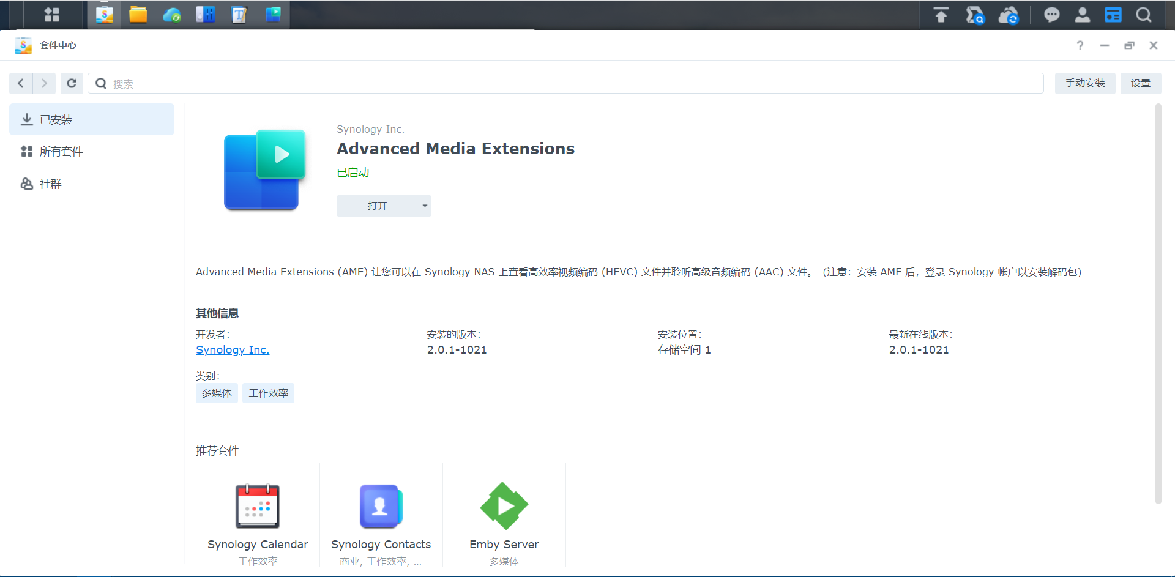Viewport: 1175px width, 577px height.
Task: Click the Emby Server icon
Action: (504, 506)
